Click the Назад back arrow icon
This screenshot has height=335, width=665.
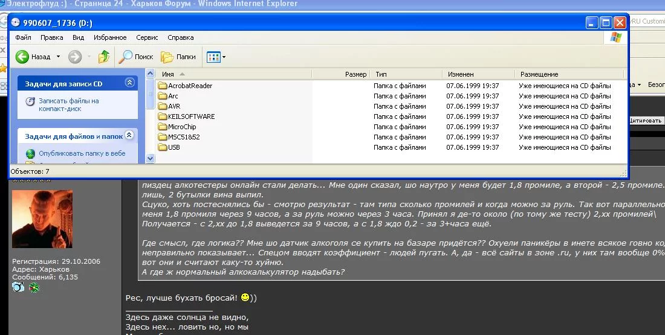click(22, 57)
